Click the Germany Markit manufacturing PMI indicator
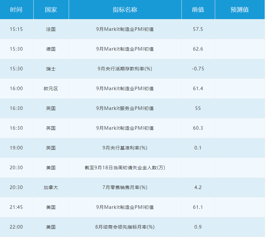Image resolution: width=266 pixels, height=238 pixels. [125, 49]
